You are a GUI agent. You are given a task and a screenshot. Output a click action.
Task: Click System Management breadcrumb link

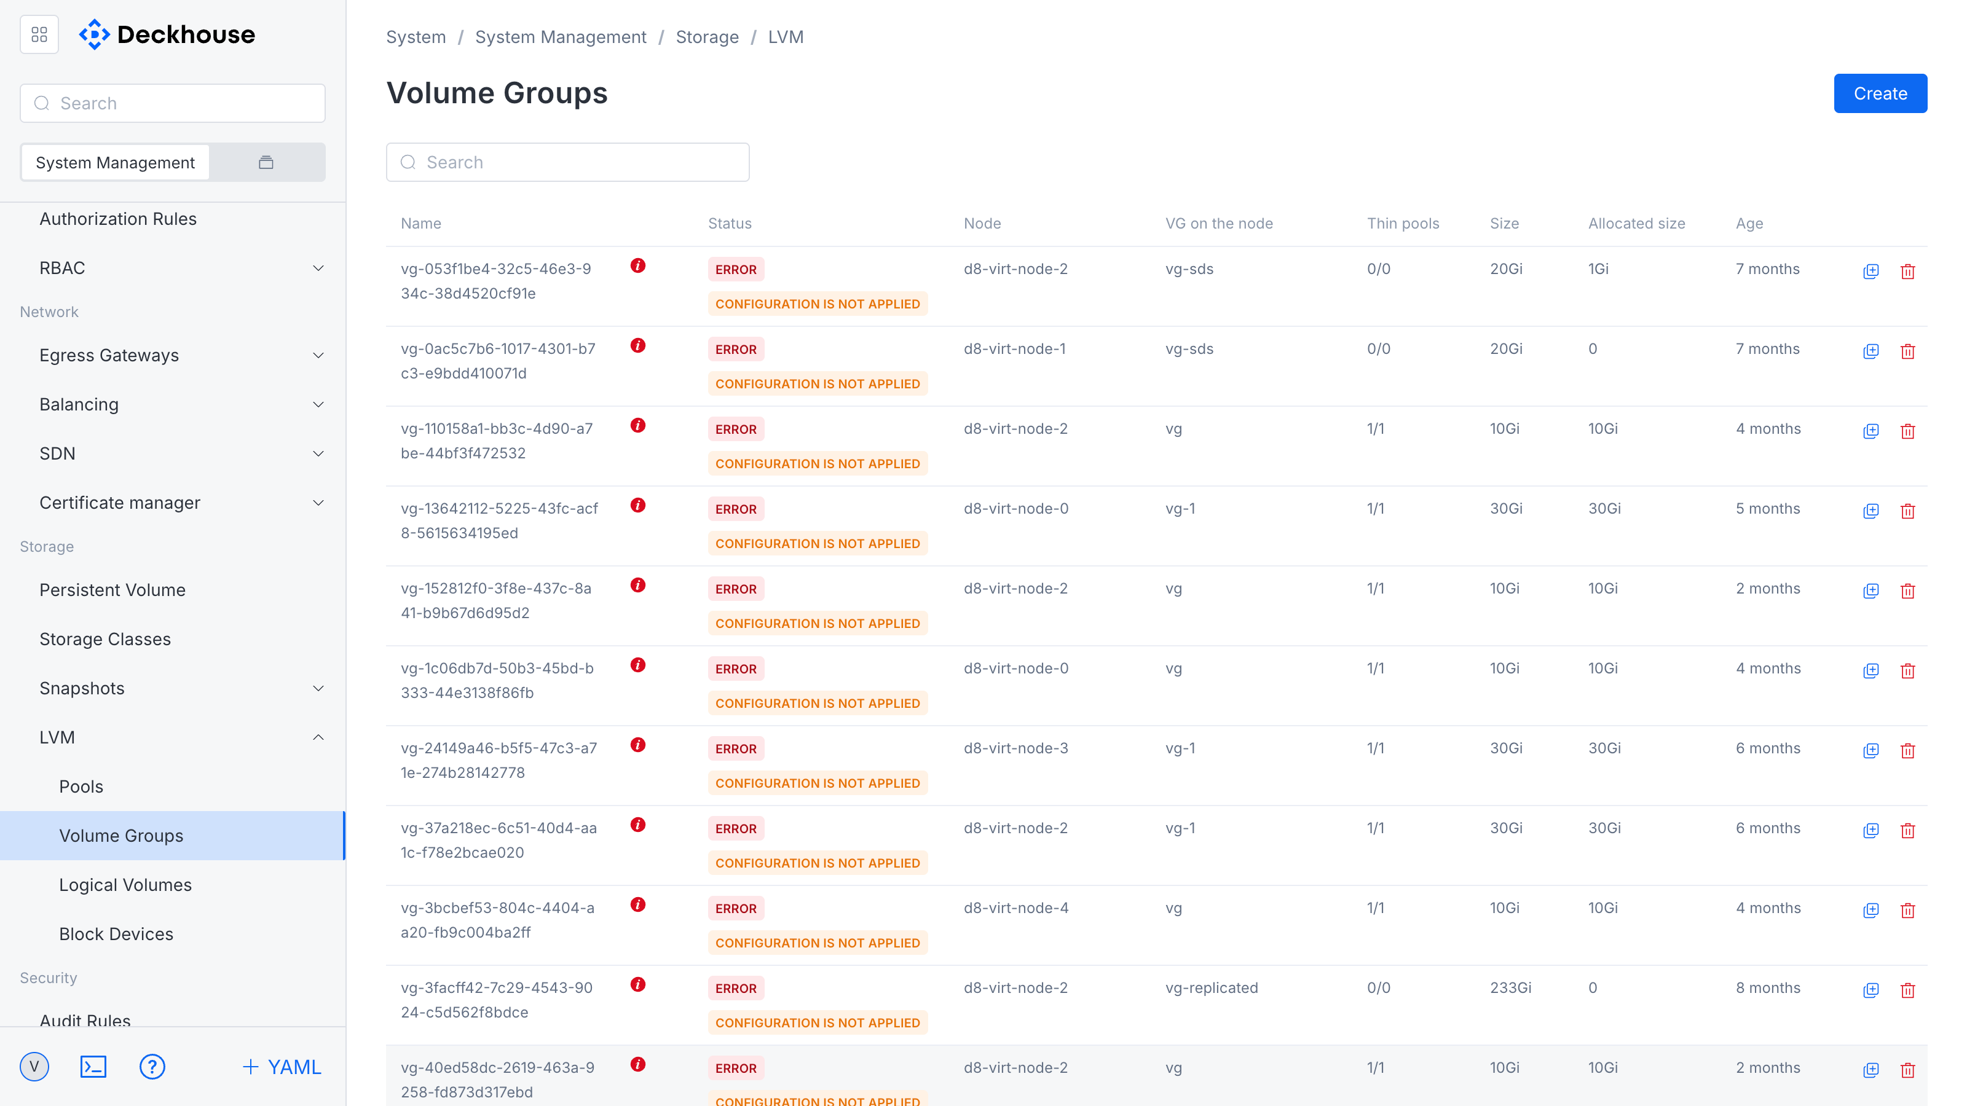coord(561,37)
